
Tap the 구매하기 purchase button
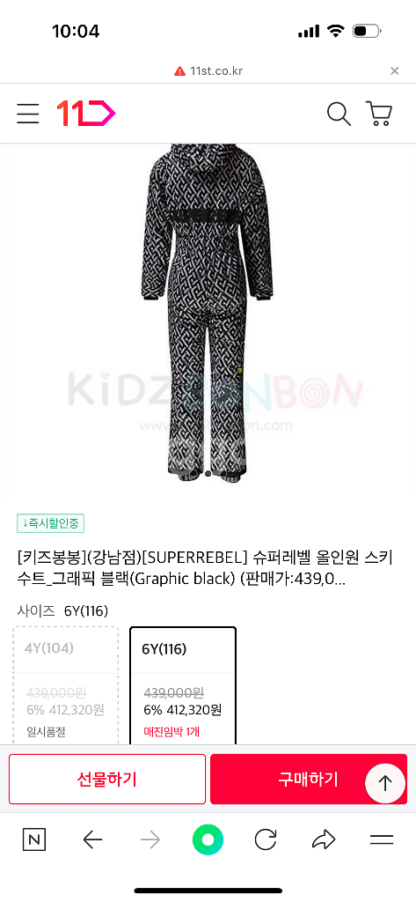(x=309, y=779)
